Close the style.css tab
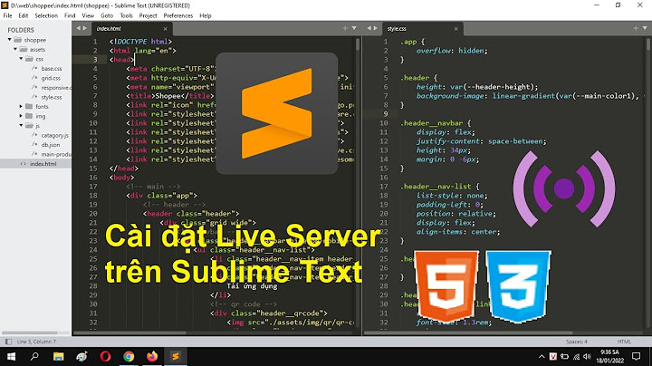Screen dimensions: 652x366 coord(455,29)
